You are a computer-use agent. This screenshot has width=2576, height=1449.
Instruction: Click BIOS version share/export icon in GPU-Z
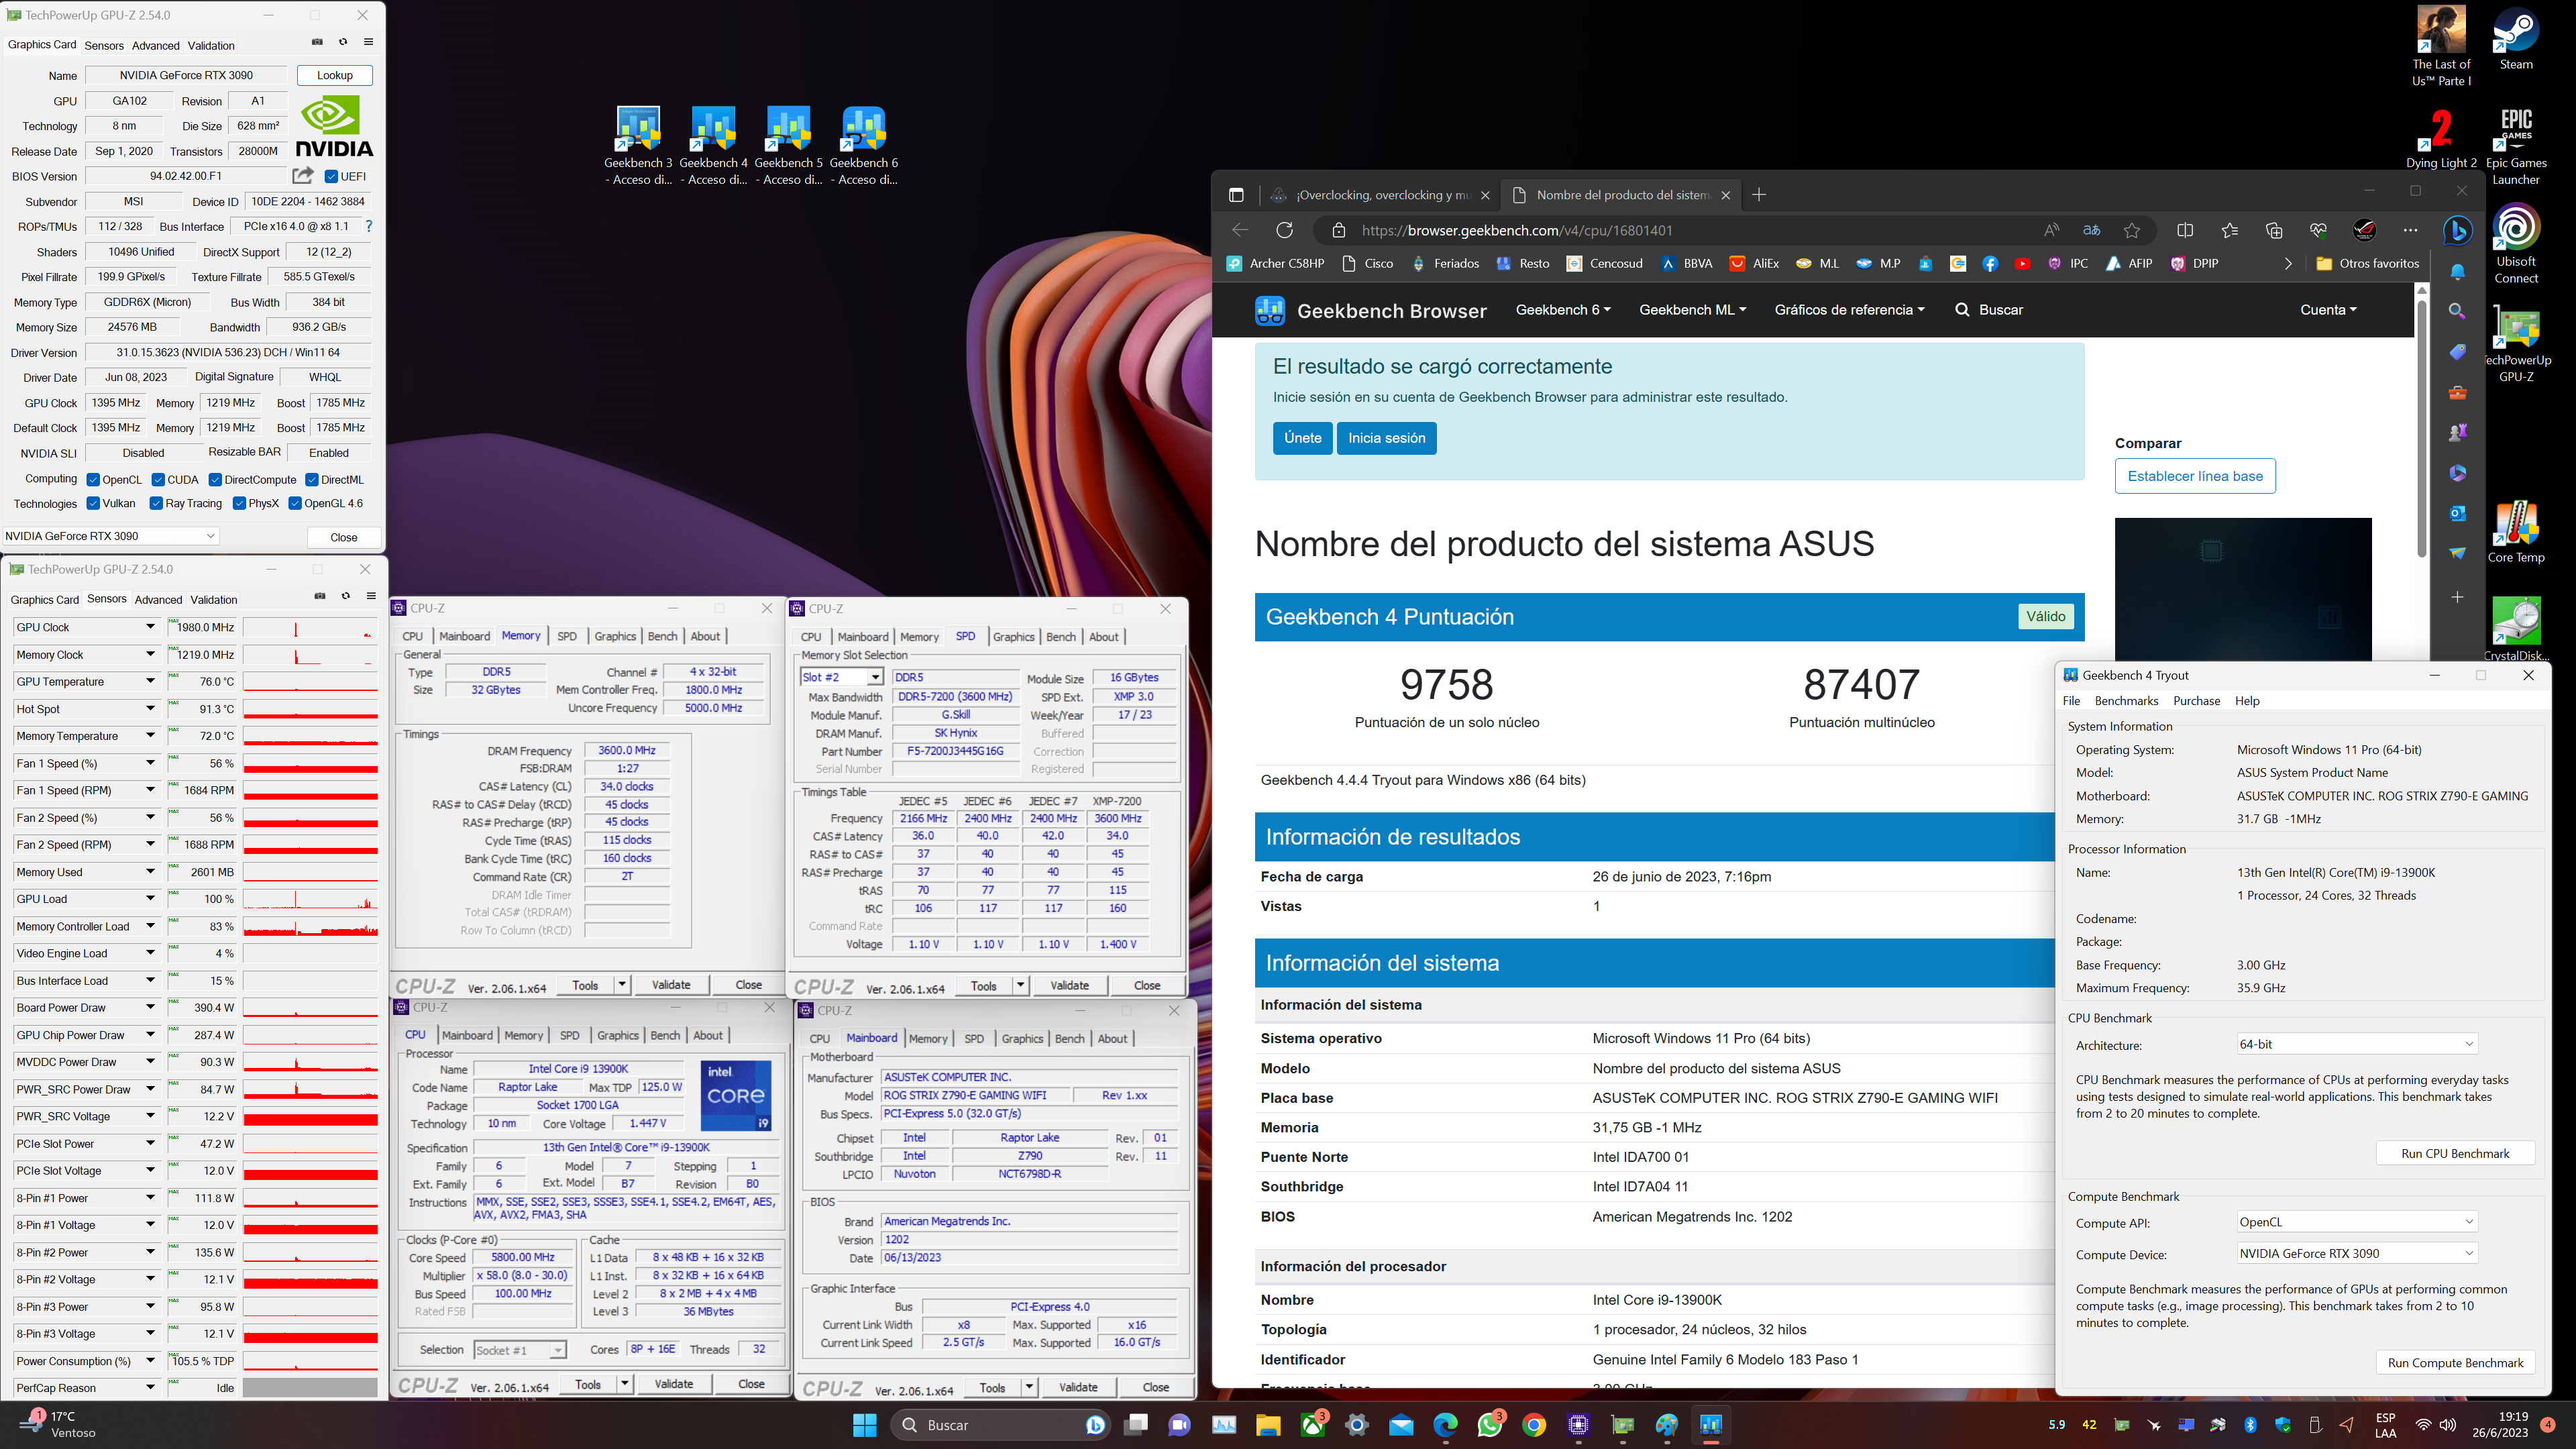pos(303,176)
